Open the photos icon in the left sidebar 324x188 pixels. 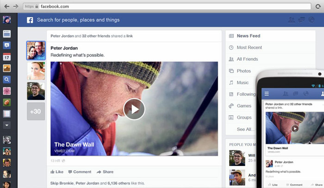[x=7, y=68]
